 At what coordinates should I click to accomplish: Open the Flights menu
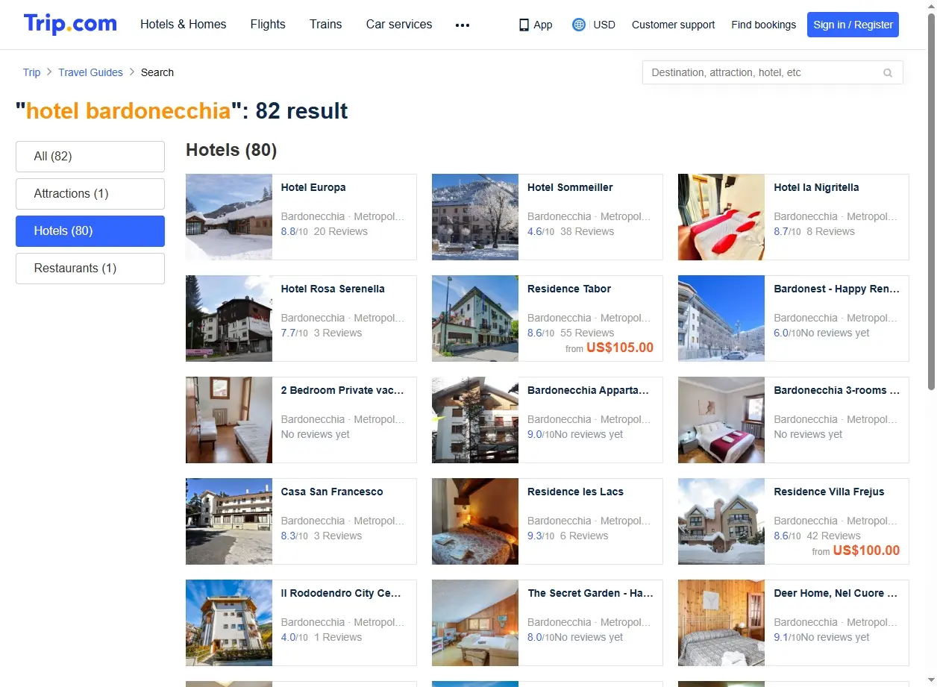(x=268, y=25)
